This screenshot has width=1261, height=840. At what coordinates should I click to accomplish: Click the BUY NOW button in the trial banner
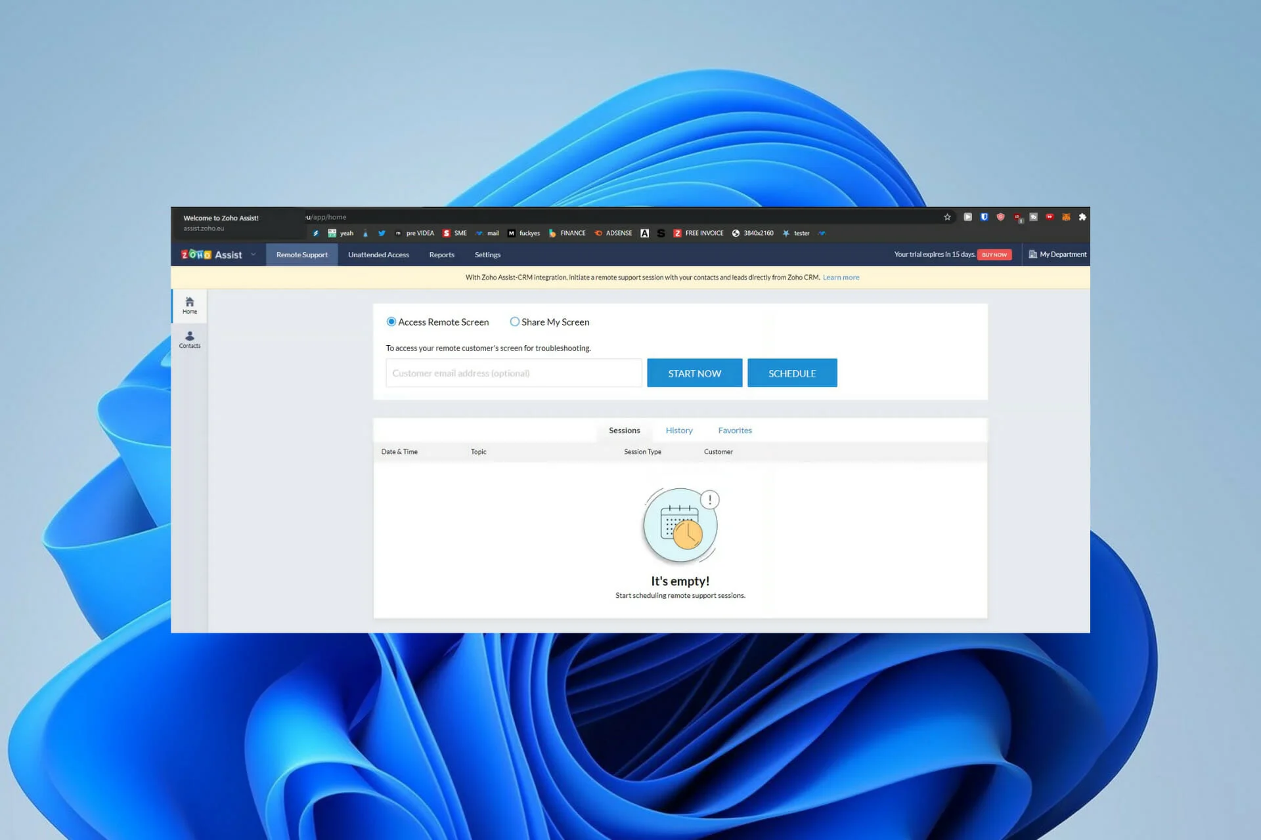(992, 254)
